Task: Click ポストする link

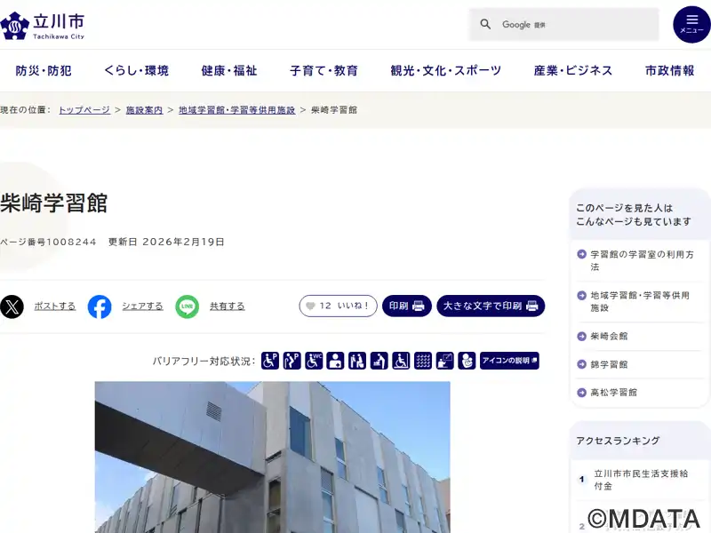Action: tap(55, 306)
